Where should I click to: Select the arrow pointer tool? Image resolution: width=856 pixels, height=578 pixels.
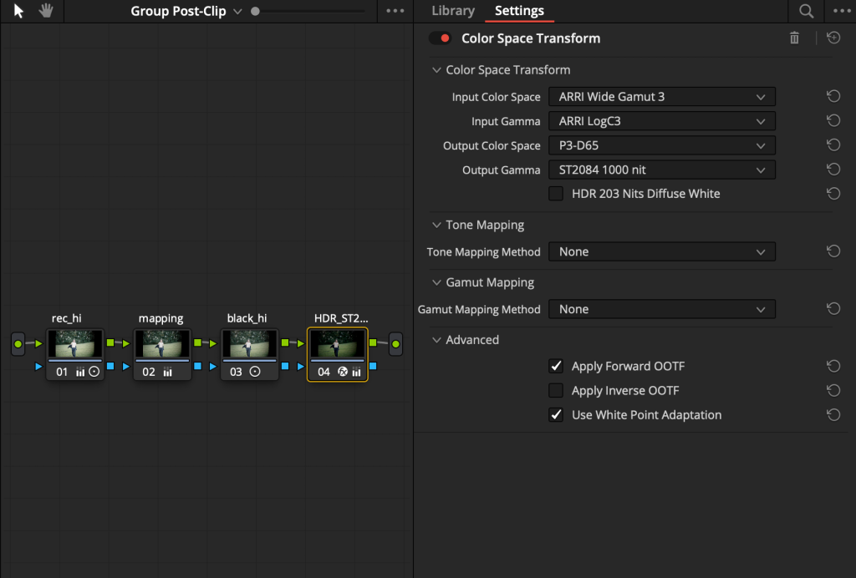tap(18, 11)
